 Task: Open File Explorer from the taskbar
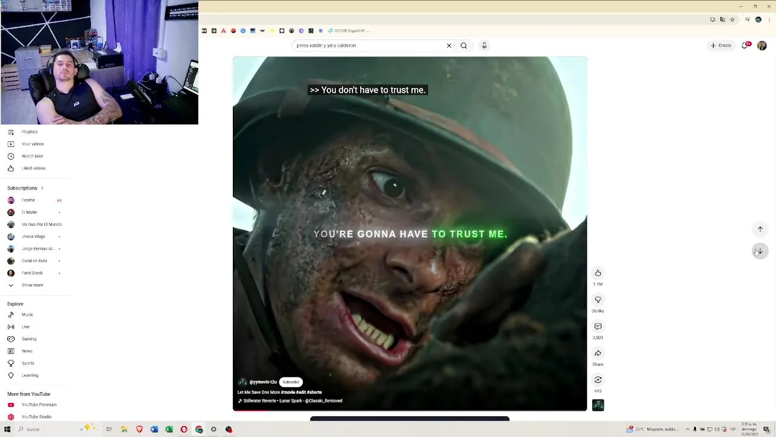tap(124, 430)
